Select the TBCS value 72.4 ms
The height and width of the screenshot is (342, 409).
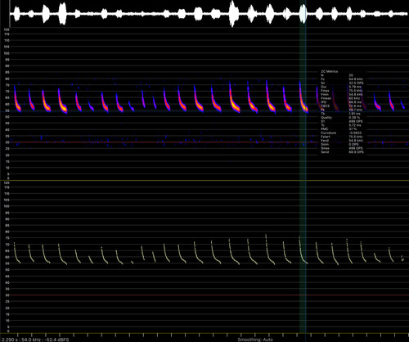pyautogui.click(x=355, y=106)
